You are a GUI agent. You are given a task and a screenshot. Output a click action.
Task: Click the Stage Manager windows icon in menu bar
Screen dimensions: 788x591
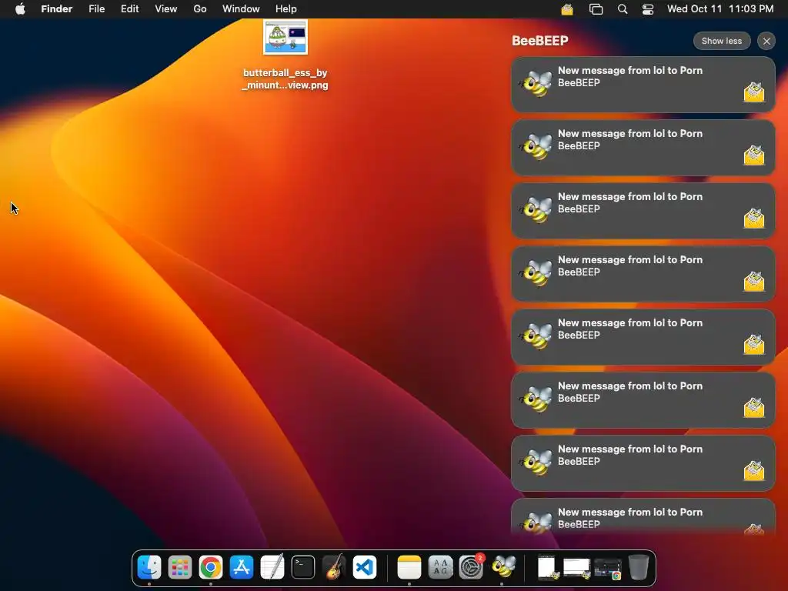[x=596, y=9]
